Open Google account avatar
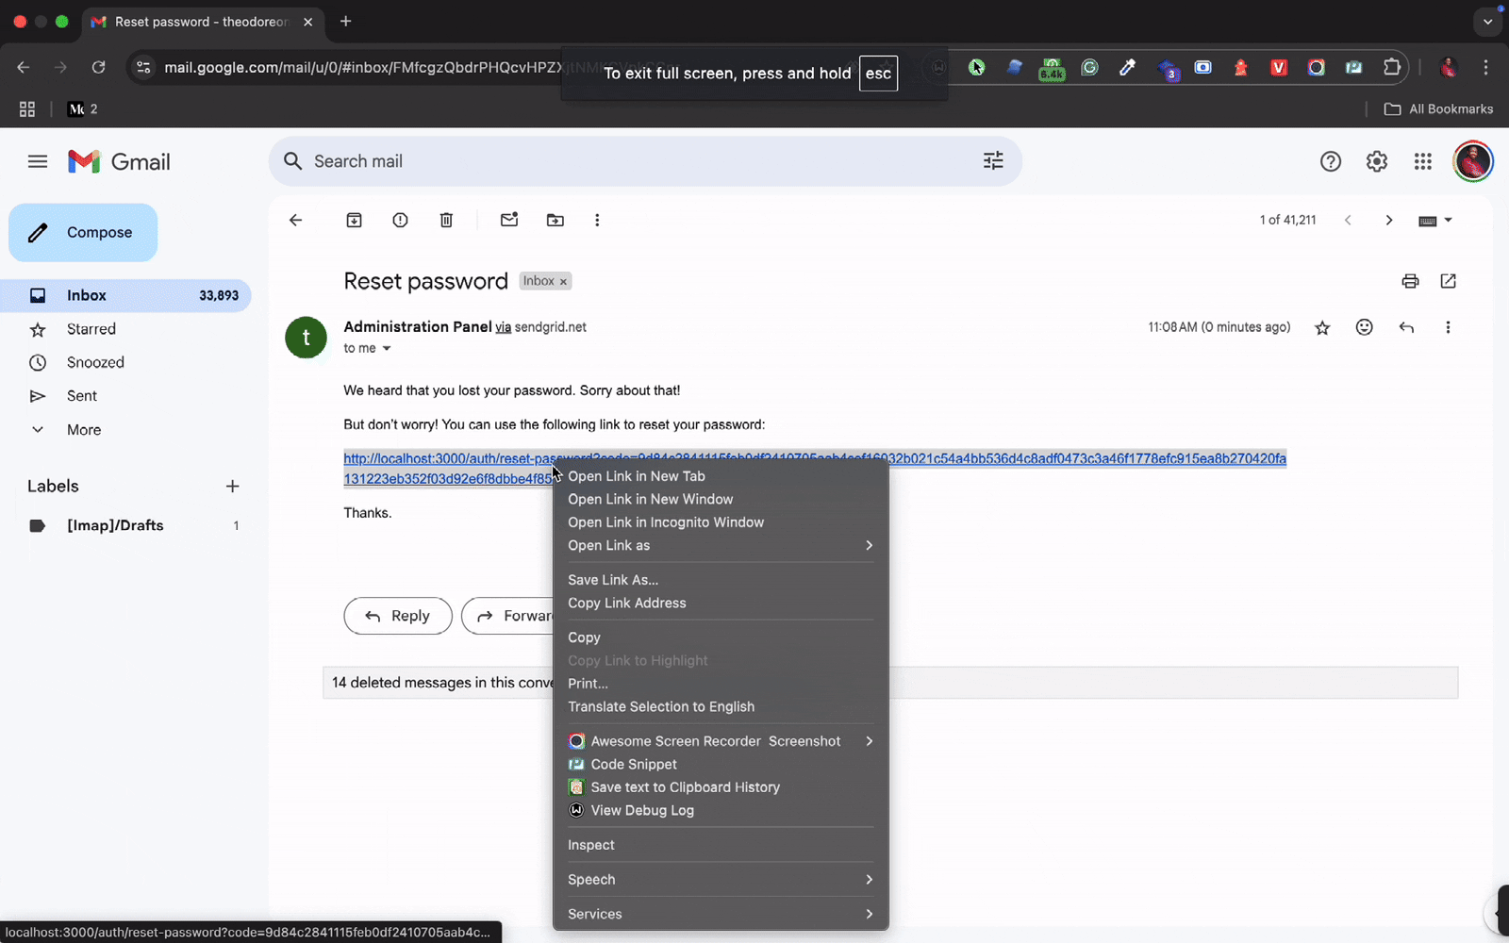Screen dimensions: 1509x943 (x=1473, y=161)
